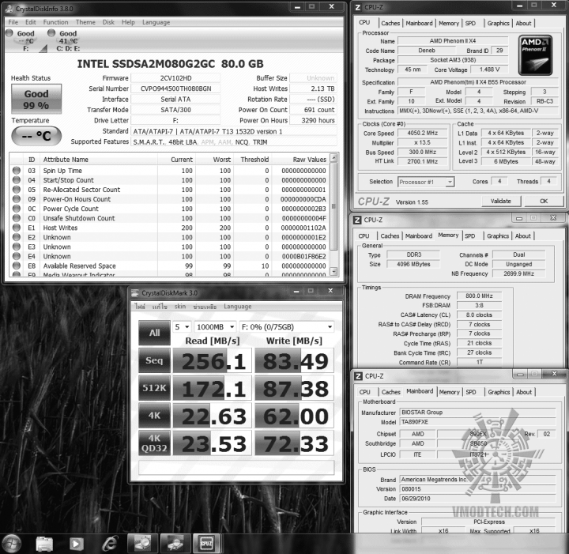The width and height of the screenshot is (569, 554).
Task: Click CrystalDiskMark comment text field
Action: tap(236, 467)
